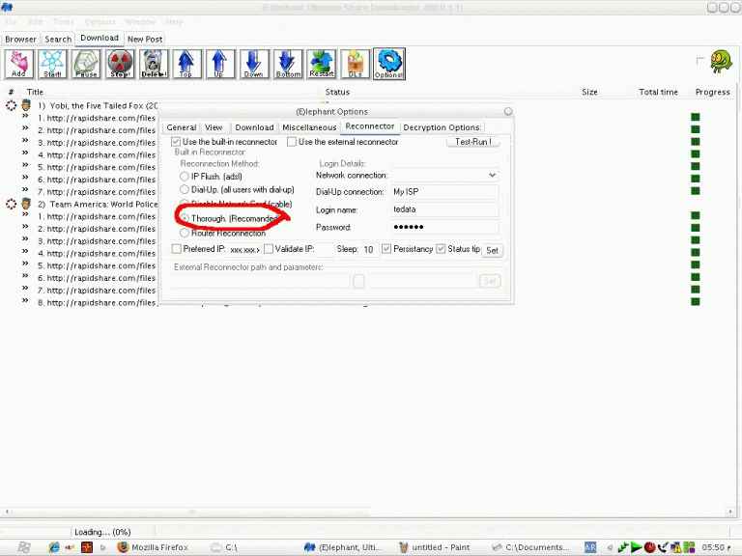Open the Options gear icon in toolbar
Viewport: 742px width, 556px height.
pos(388,64)
